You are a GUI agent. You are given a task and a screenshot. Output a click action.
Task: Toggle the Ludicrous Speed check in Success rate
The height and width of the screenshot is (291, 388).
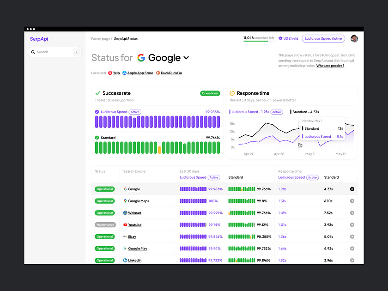[97, 112]
